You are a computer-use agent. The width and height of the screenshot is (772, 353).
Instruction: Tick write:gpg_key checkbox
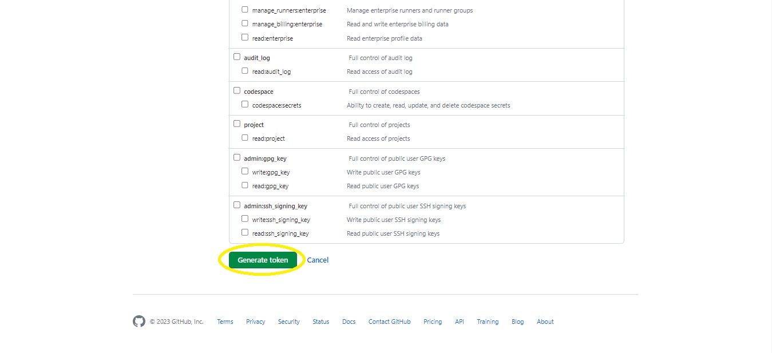pos(245,172)
